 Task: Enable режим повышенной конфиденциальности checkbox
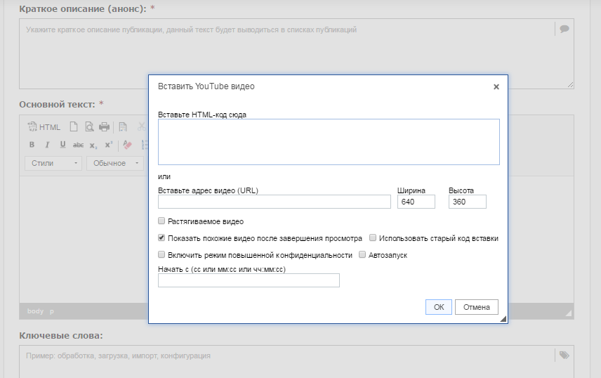[x=161, y=254]
